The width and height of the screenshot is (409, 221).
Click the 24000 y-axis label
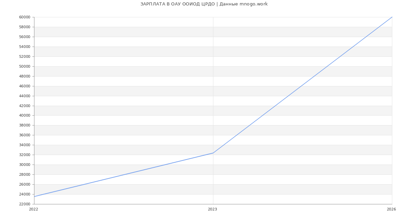pos(25,194)
